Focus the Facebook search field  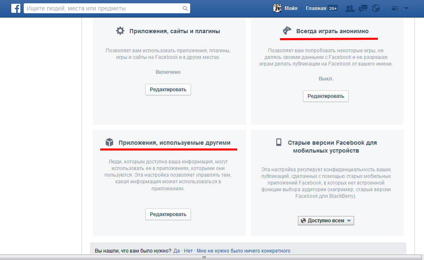click(102, 8)
